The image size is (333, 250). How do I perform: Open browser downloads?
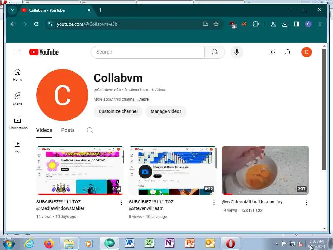(x=285, y=24)
